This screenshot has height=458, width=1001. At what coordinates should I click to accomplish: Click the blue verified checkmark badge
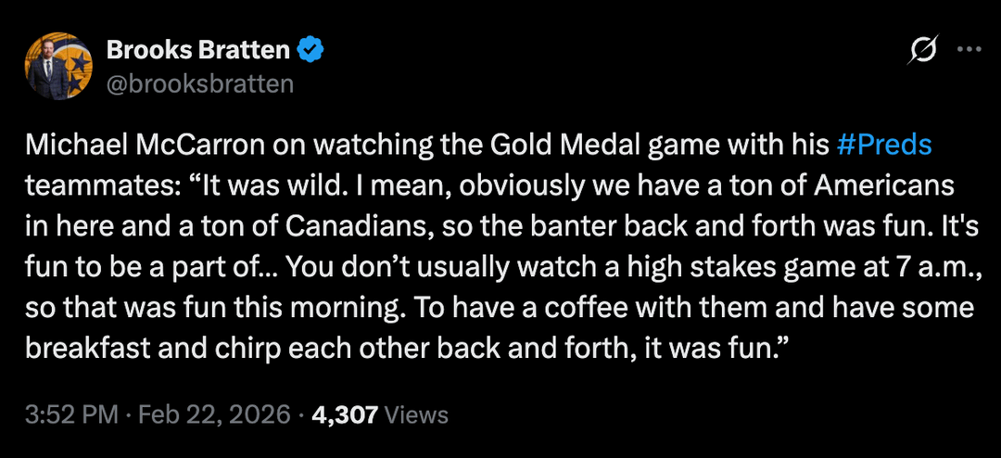tap(310, 50)
